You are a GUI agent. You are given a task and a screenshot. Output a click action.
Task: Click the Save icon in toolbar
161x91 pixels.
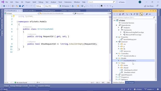click(20, 6)
